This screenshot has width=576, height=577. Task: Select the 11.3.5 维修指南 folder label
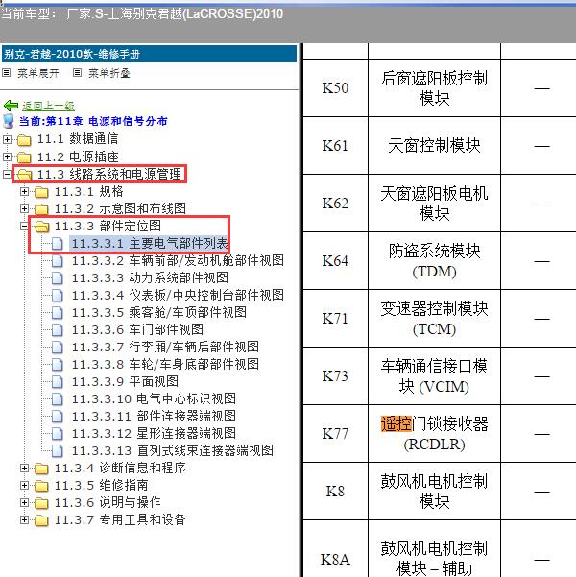coord(101,486)
